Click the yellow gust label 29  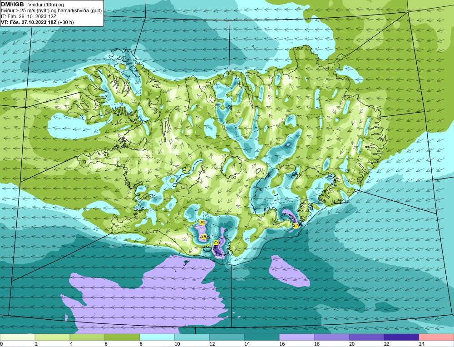(216, 242)
